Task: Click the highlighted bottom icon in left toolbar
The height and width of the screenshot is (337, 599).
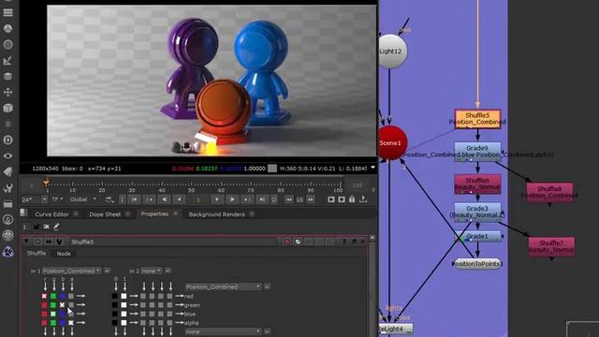Action: (7, 252)
